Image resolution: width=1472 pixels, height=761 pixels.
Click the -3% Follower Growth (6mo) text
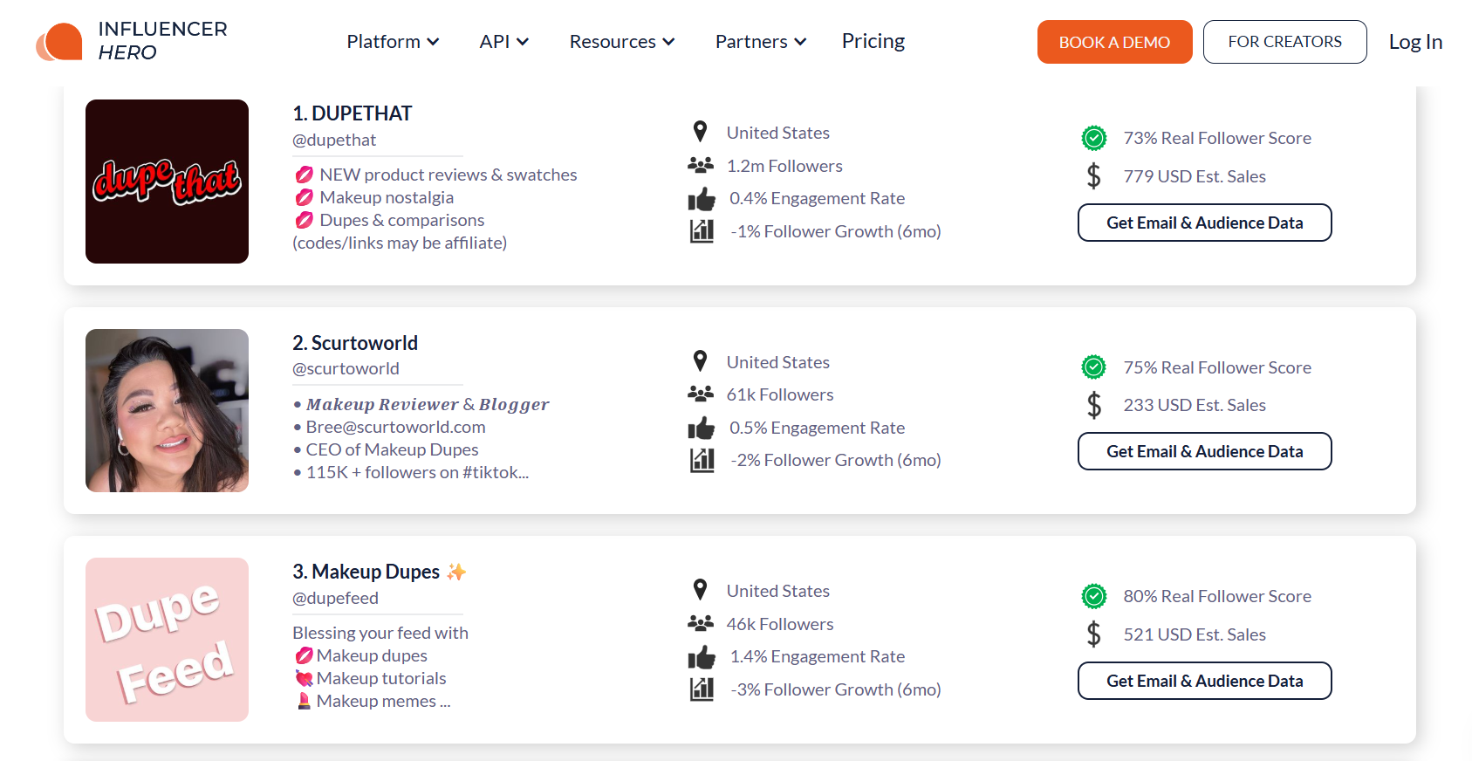[836, 689]
